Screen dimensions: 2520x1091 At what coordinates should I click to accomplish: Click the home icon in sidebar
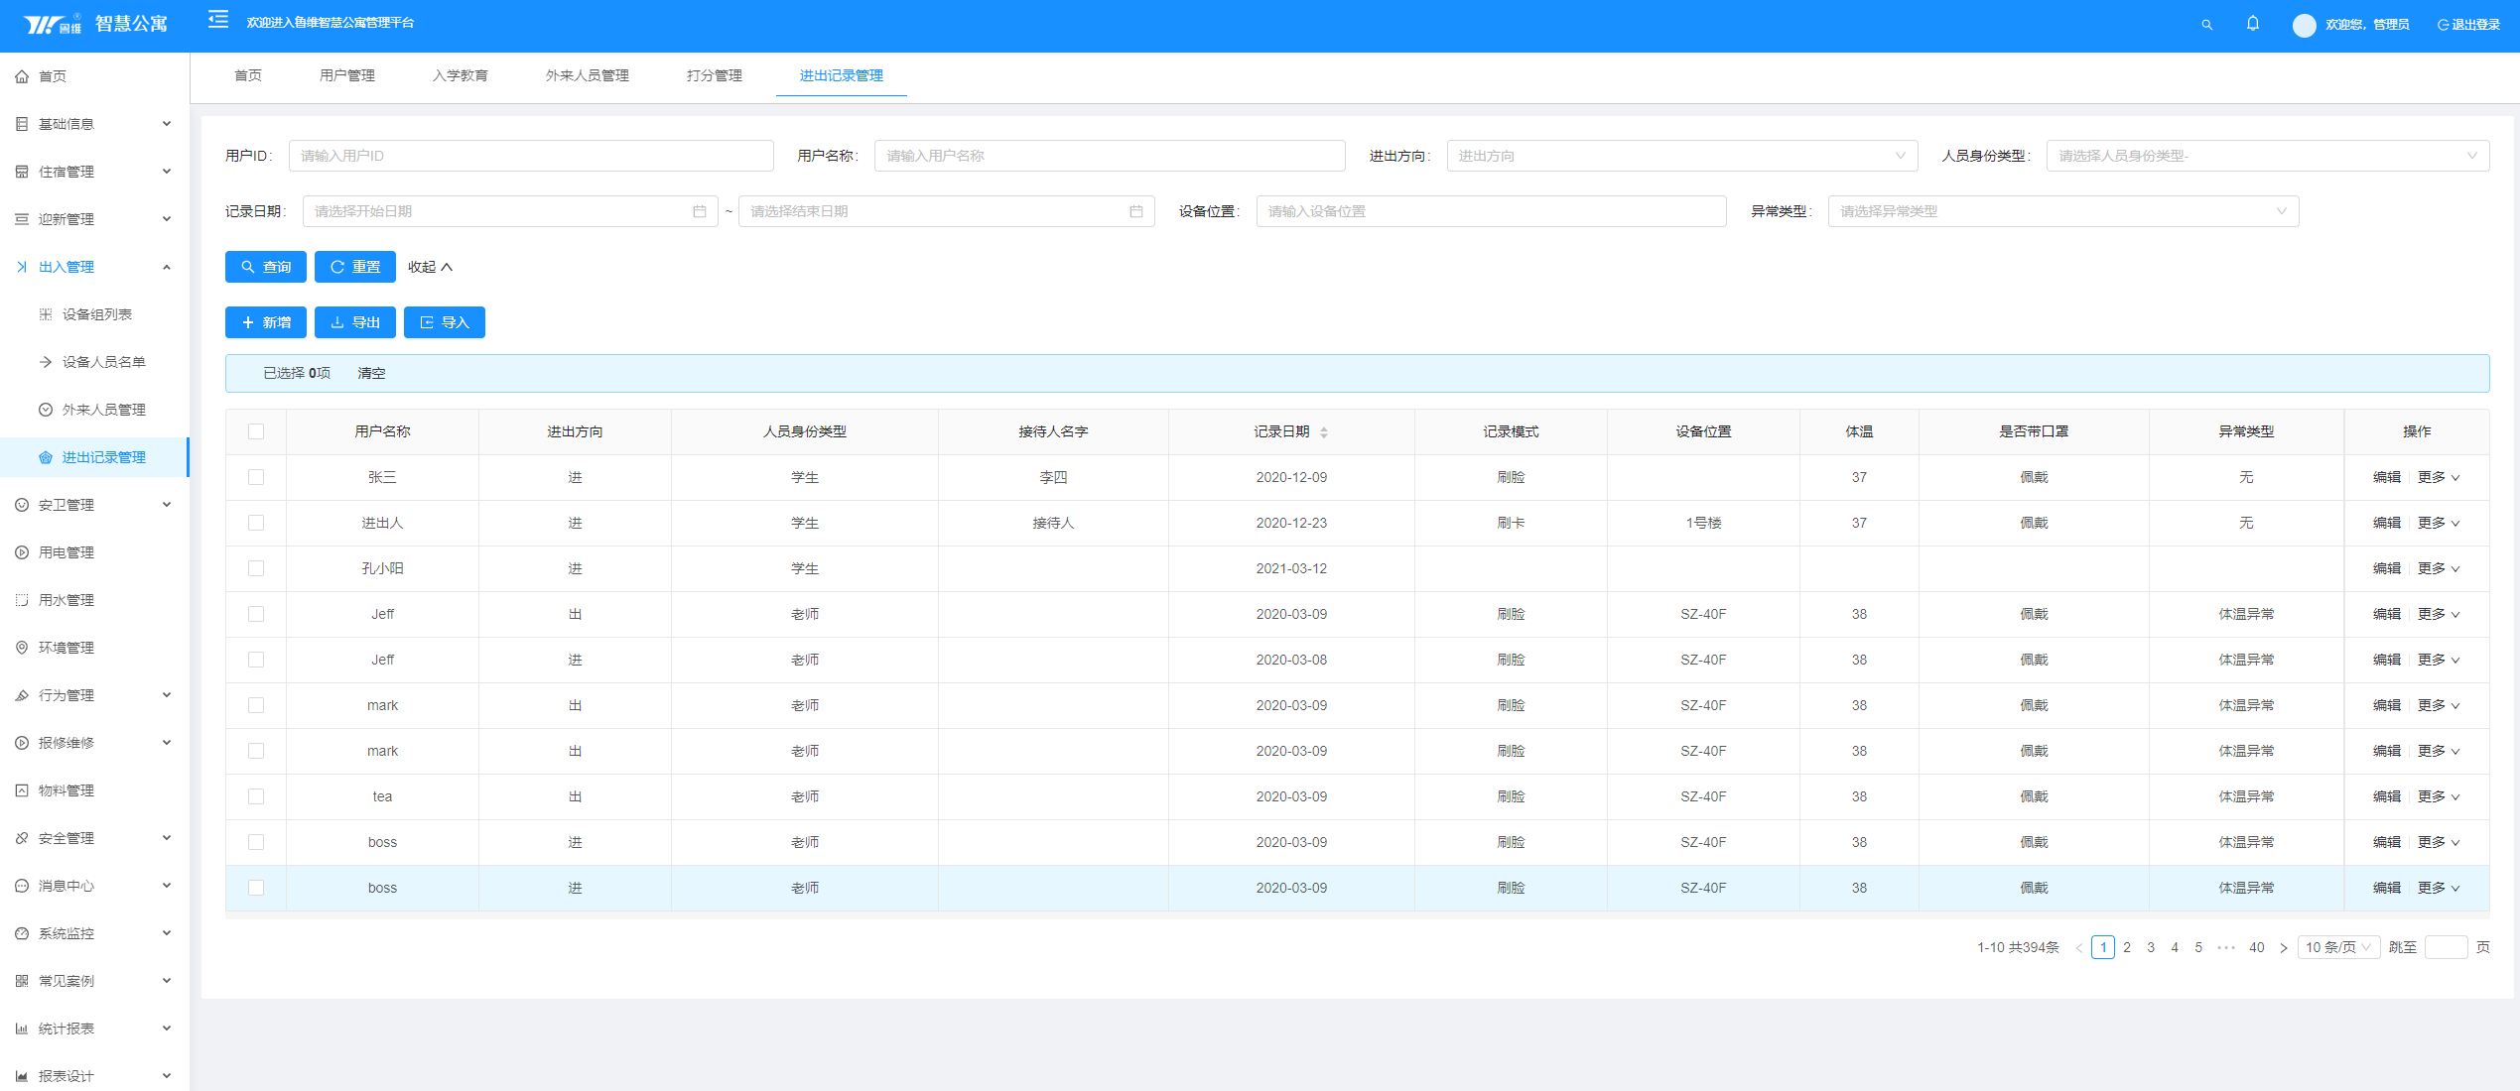[22, 76]
